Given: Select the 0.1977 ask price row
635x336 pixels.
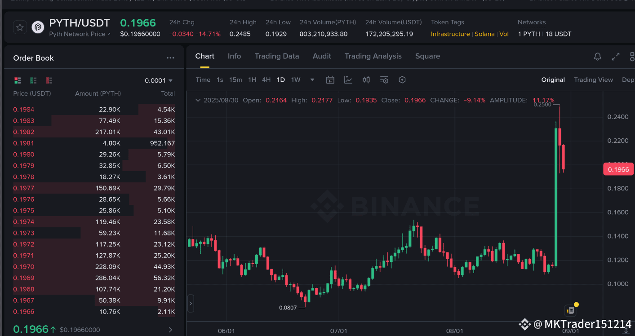Looking at the screenshot, I should (x=94, y=188).
